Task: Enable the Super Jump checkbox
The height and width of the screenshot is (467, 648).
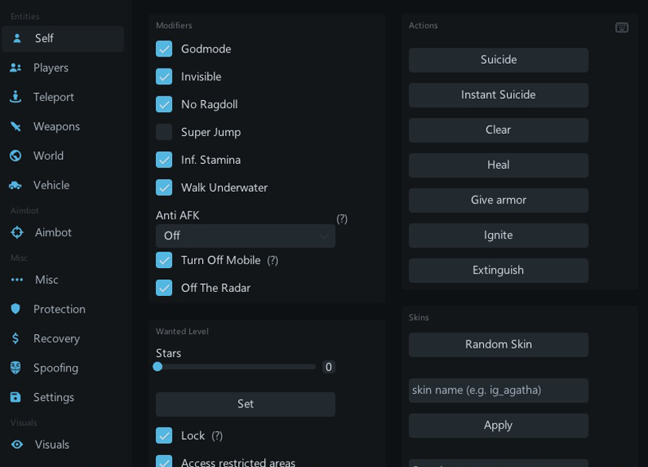Action: [x=164, y=132]
